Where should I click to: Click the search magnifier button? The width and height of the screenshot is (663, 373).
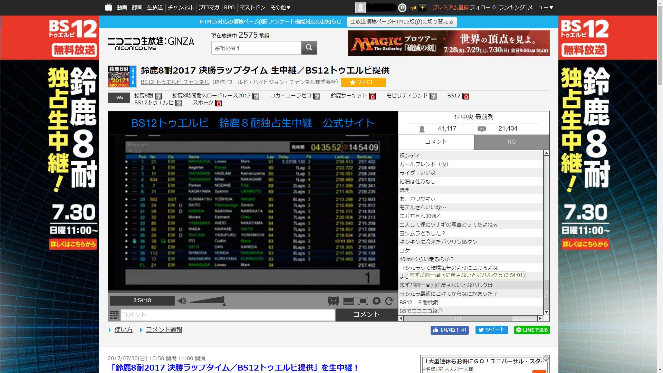pos(309,48)
